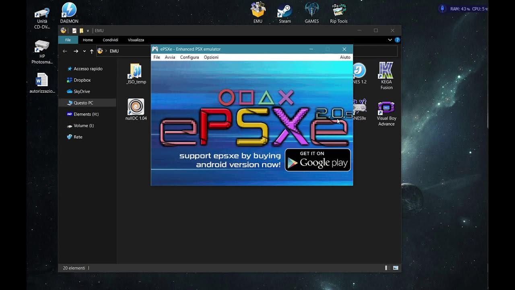Expand the Explorer ribbon with the chevron
The width and height of the screenshot is (515, 290).
(389, 40)
